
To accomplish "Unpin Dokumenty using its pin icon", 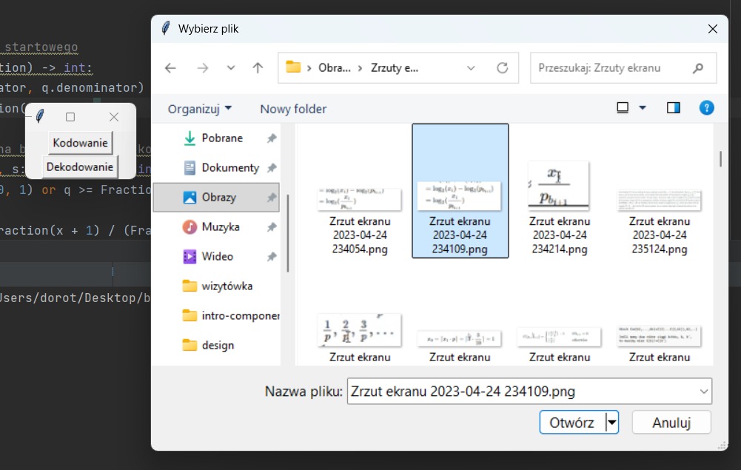I will pos(271,168).
